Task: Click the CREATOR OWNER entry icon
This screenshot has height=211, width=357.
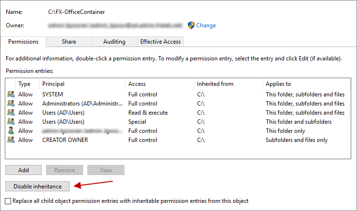Action: point(11,140)
